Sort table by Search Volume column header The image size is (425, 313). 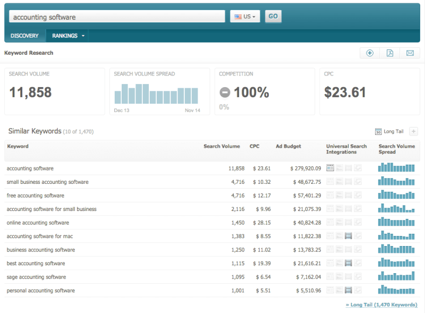point(222,146)
